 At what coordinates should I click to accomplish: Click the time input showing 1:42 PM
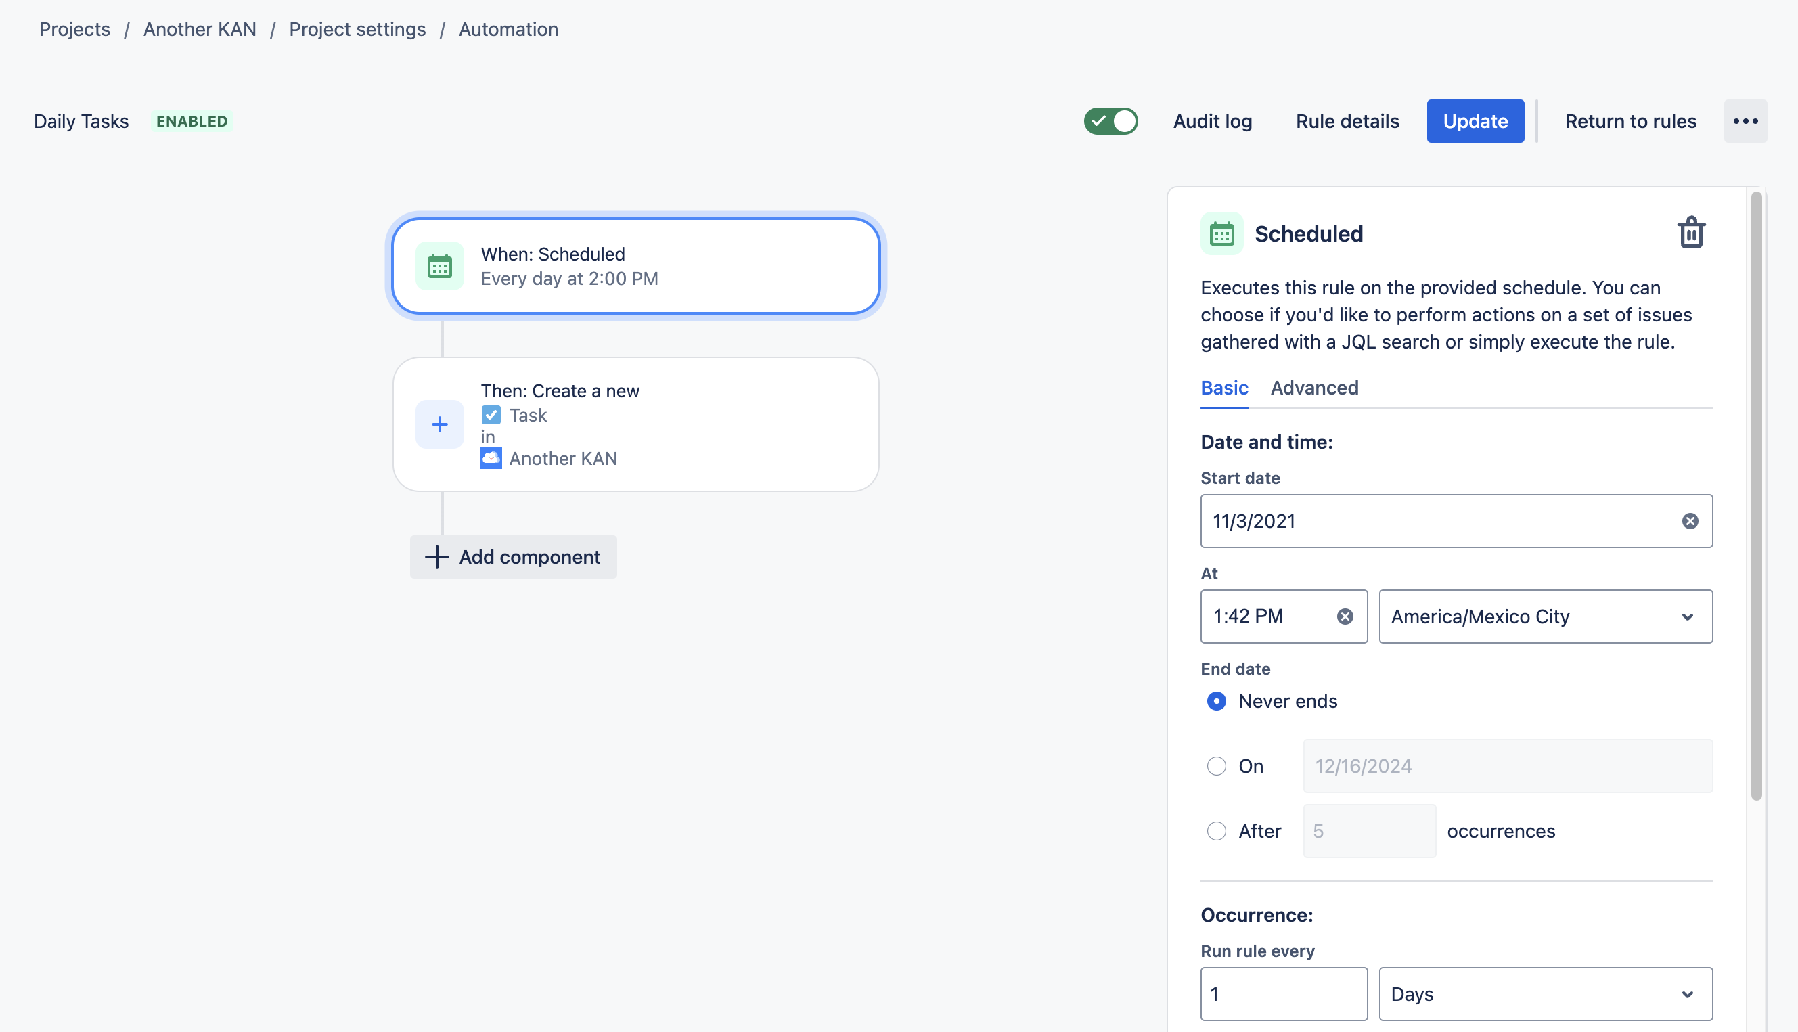tap(1271, 616)
